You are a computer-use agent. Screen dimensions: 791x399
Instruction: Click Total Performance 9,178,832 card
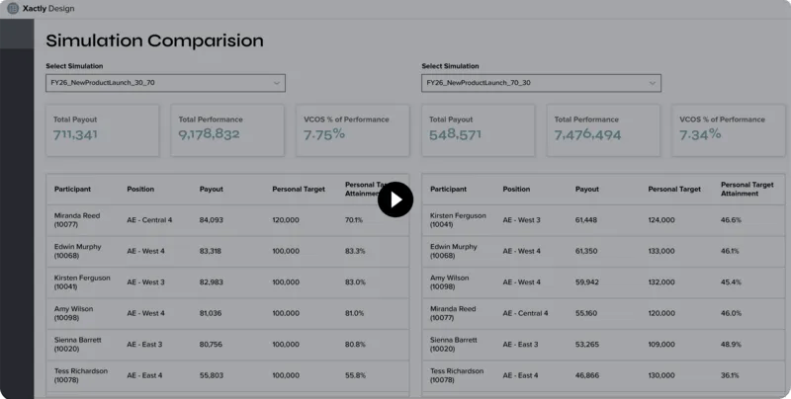point(227,130)
